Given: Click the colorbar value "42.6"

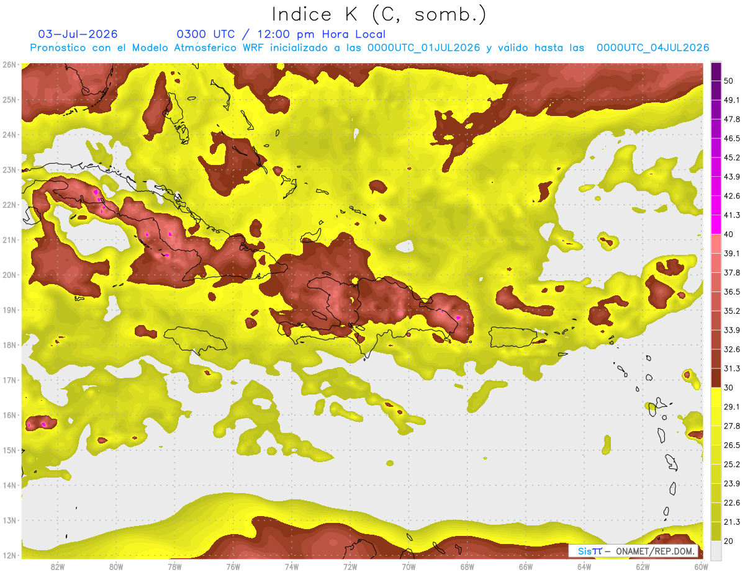Looking at the screenshot, I should tap(733, 196).
